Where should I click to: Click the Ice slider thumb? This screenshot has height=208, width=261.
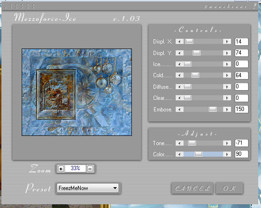[187, 64]
